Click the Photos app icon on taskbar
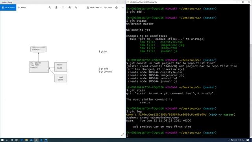Viewport: 252px width, 142px height. coord(46,140)
